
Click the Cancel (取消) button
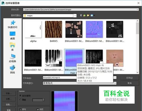130,83
